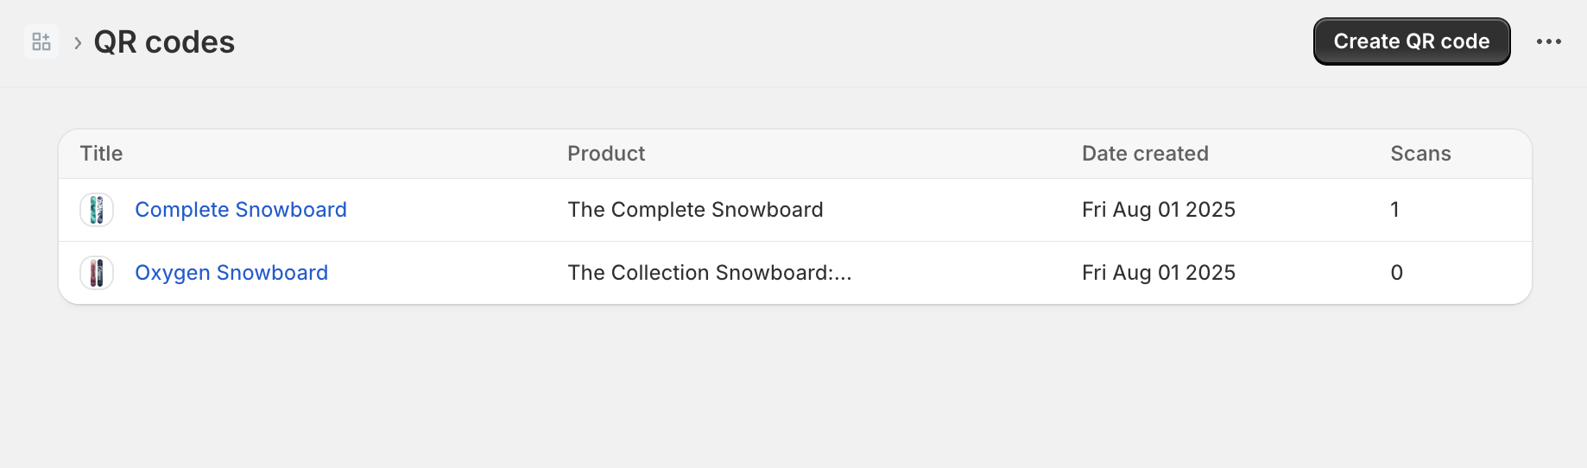This screenshot has width=1587, height=468.
Task: Click the Complete Snowboard product thumbnail
Action: [97, 210]
